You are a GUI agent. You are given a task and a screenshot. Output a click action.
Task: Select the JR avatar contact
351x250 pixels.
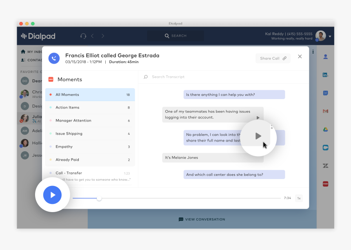coord(25,155)
